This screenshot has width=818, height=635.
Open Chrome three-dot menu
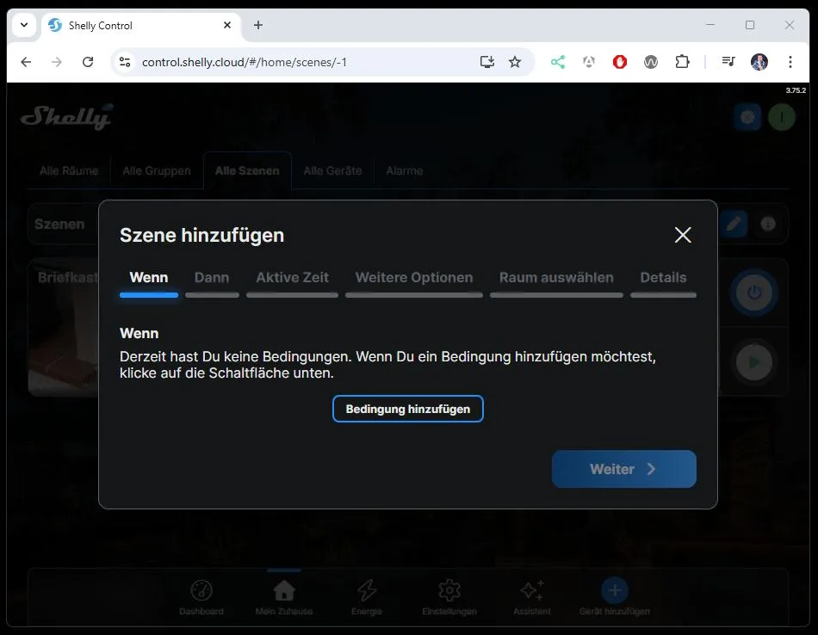point(790,62)
